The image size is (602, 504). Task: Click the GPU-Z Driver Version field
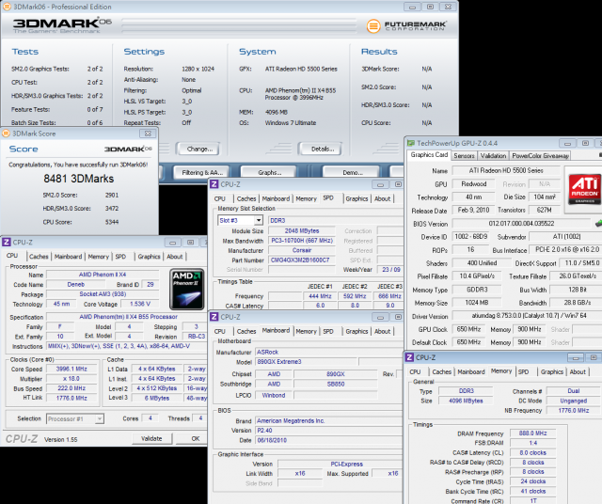(x=527, y=316)
